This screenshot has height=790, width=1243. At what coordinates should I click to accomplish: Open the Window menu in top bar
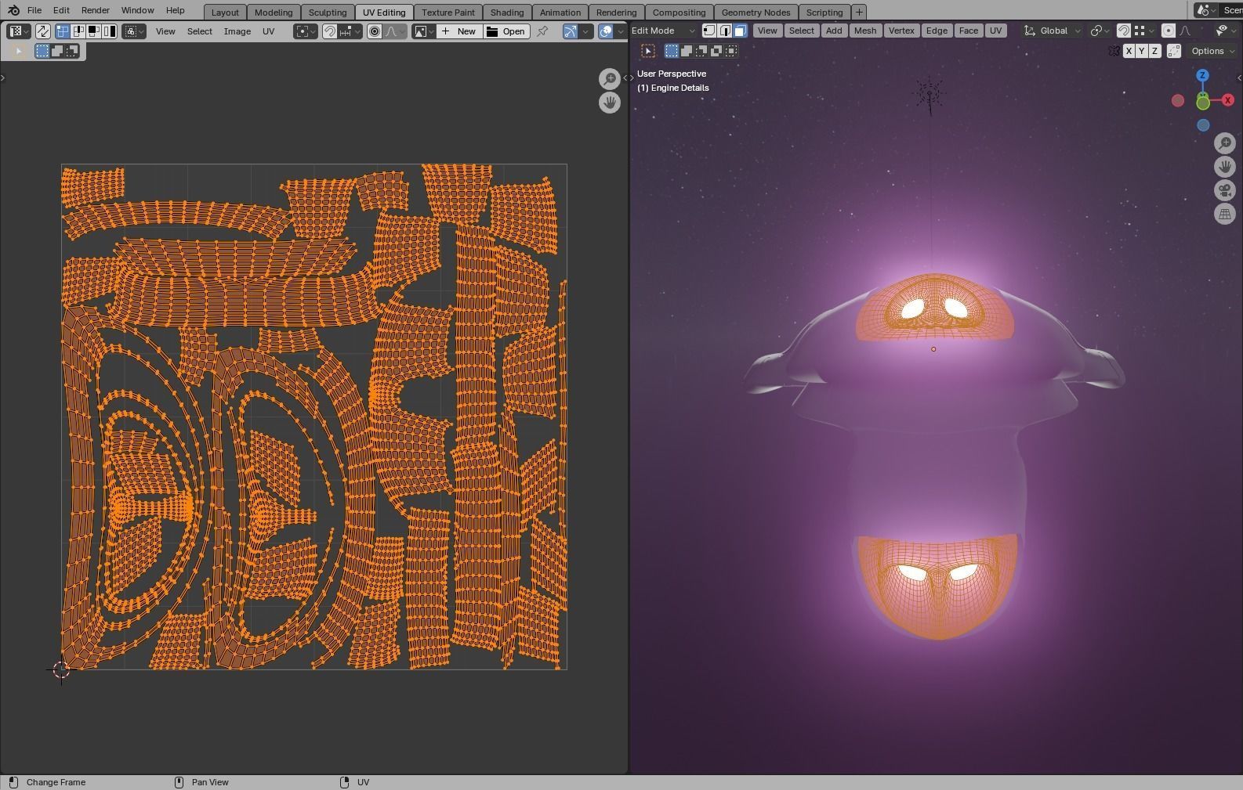pyautogui.click(x=137, y=10)
